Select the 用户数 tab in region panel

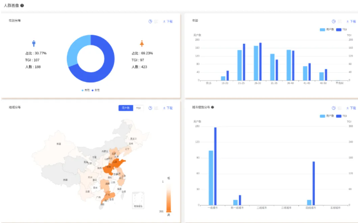125,108
